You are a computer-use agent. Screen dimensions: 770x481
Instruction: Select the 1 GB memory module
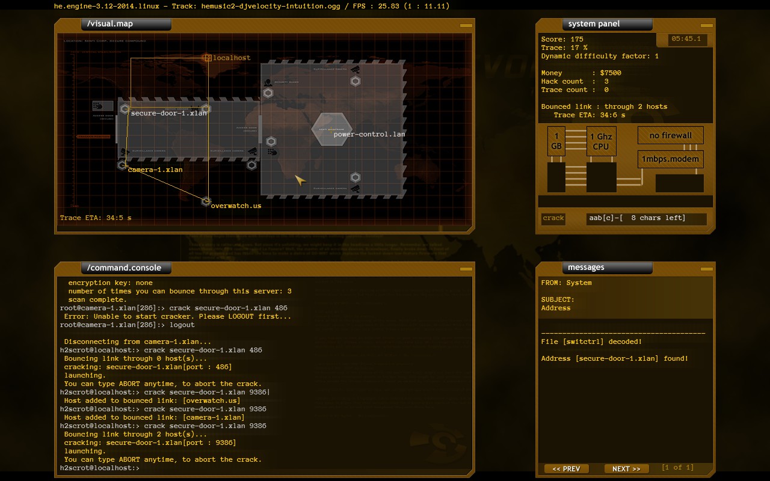[556, 141]
